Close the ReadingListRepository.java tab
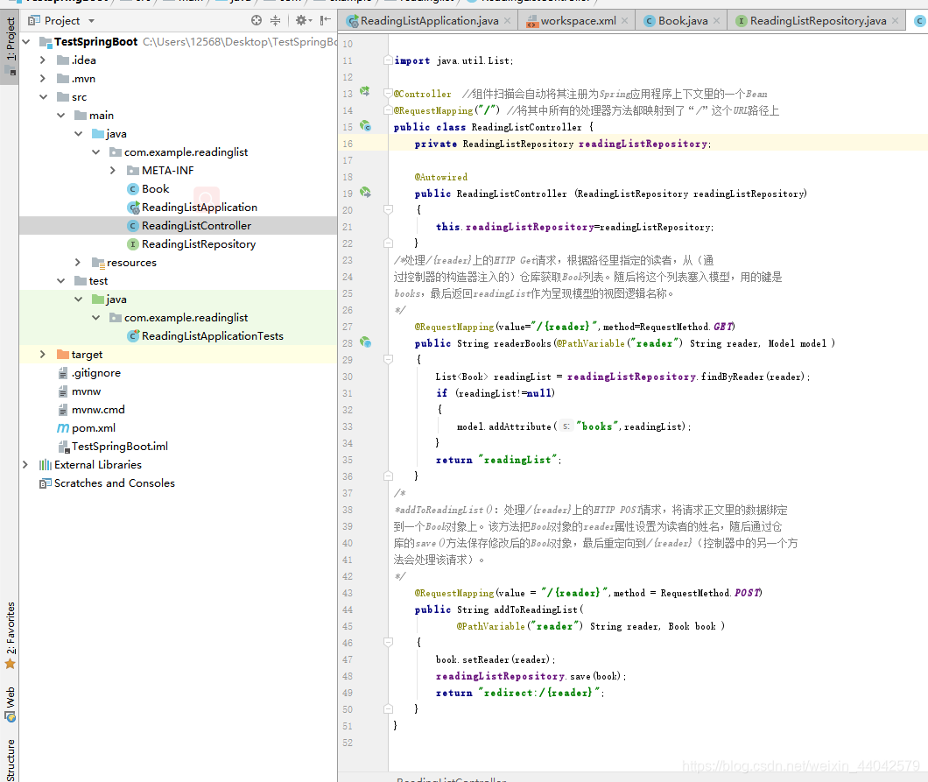This screenshot has height=782, width=928. pyautogui.click(x=895, y=21)
